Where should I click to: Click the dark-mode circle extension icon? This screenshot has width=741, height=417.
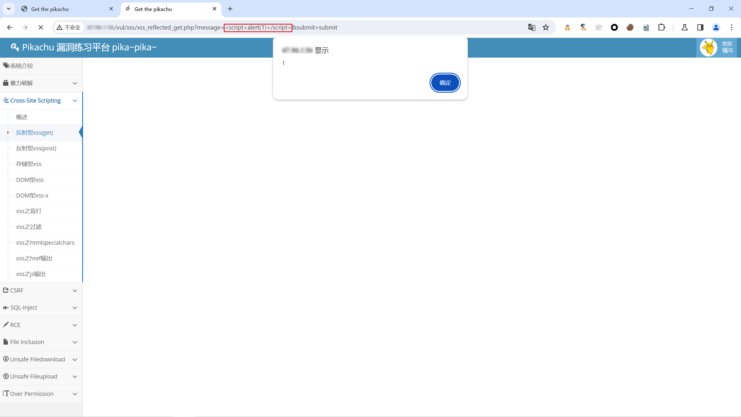615,27
